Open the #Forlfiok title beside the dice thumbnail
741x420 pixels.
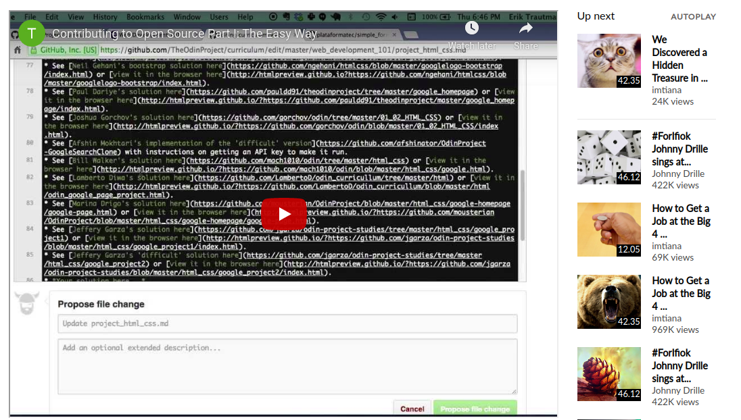point(679,149)
